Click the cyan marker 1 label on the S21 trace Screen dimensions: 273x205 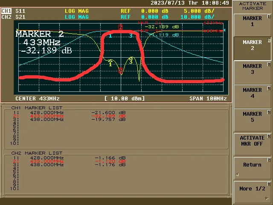[110, 36]
